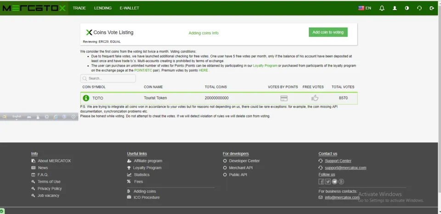Open Public API footer link

[238, 175]
